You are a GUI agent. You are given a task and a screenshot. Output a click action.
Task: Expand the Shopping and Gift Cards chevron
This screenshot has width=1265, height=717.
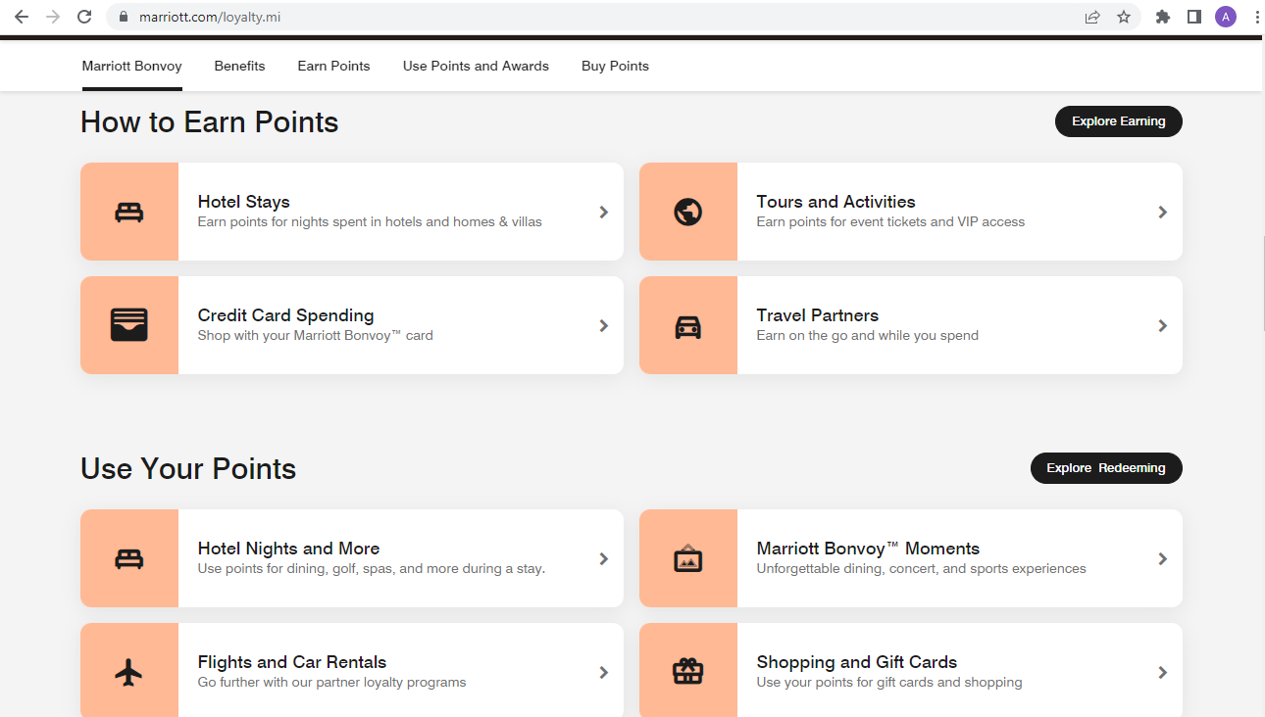point(1163,672)
